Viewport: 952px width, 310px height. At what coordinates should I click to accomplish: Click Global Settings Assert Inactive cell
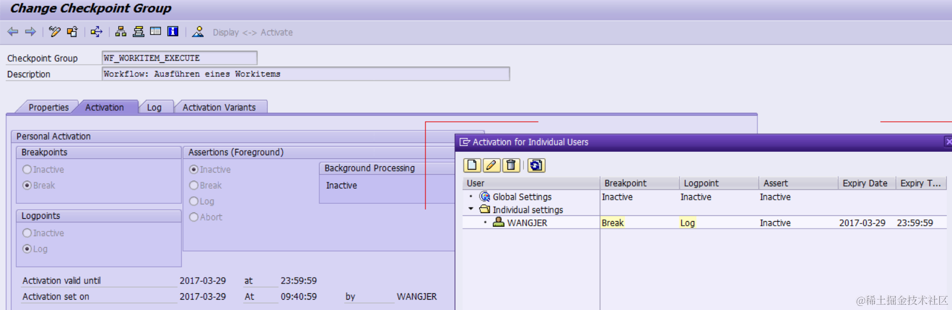(775, 197)
